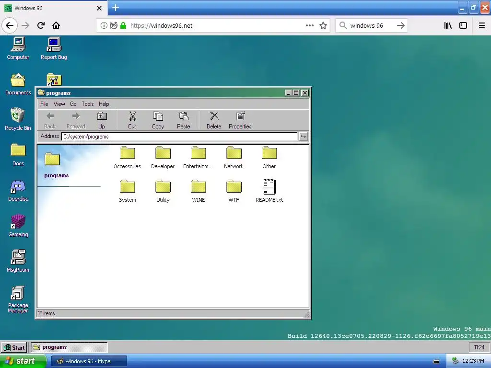Screen dimensions: 491x368
Task: Select the WINE folder
Action: tap(198, 191)
